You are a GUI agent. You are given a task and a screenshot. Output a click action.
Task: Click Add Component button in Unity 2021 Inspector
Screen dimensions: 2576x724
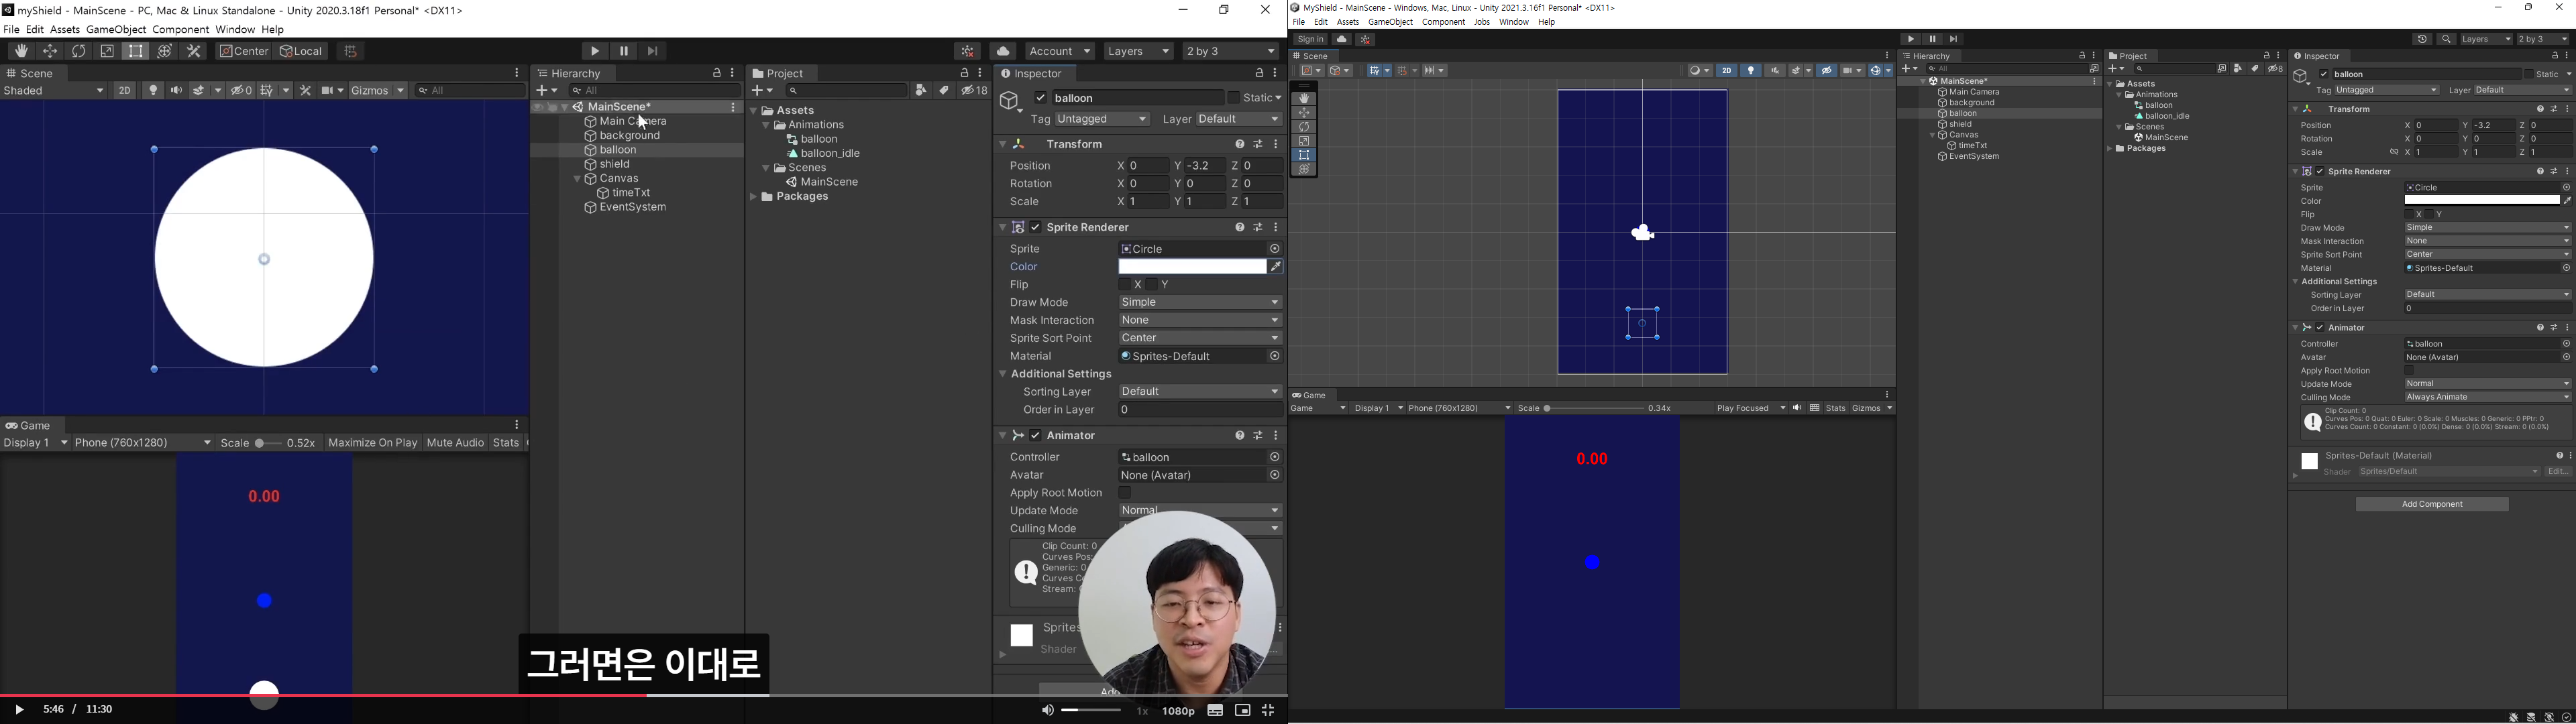(2432, 505)
